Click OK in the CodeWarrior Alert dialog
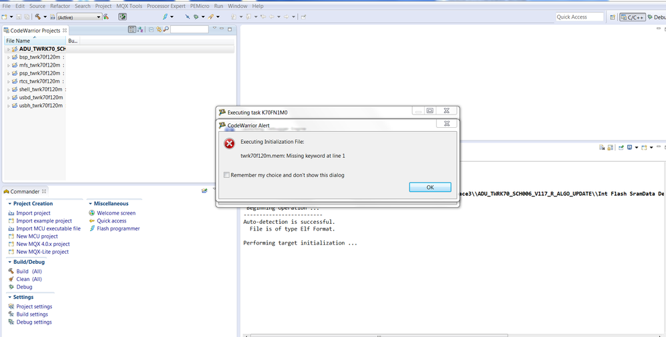 [430, 187]
